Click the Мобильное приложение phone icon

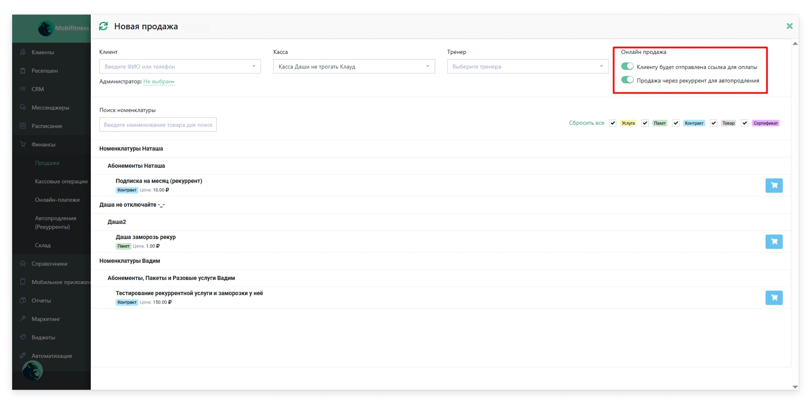(x=23, y=282)
